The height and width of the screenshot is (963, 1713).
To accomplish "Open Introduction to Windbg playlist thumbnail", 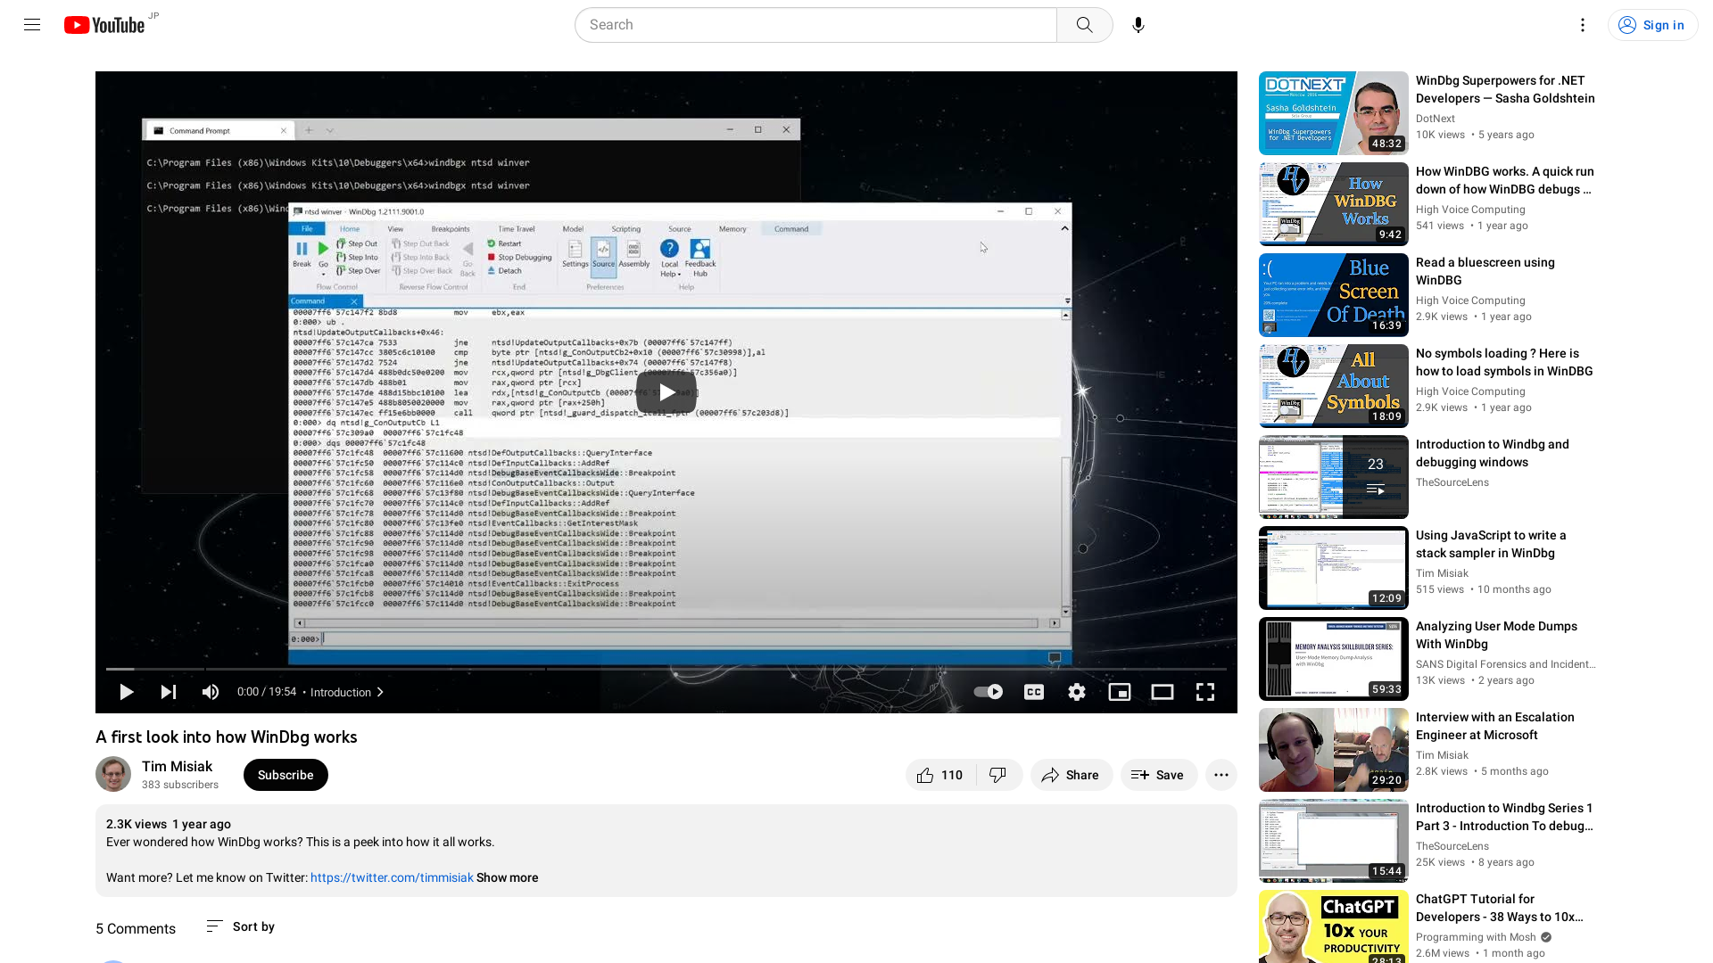I will point(1333,477).
